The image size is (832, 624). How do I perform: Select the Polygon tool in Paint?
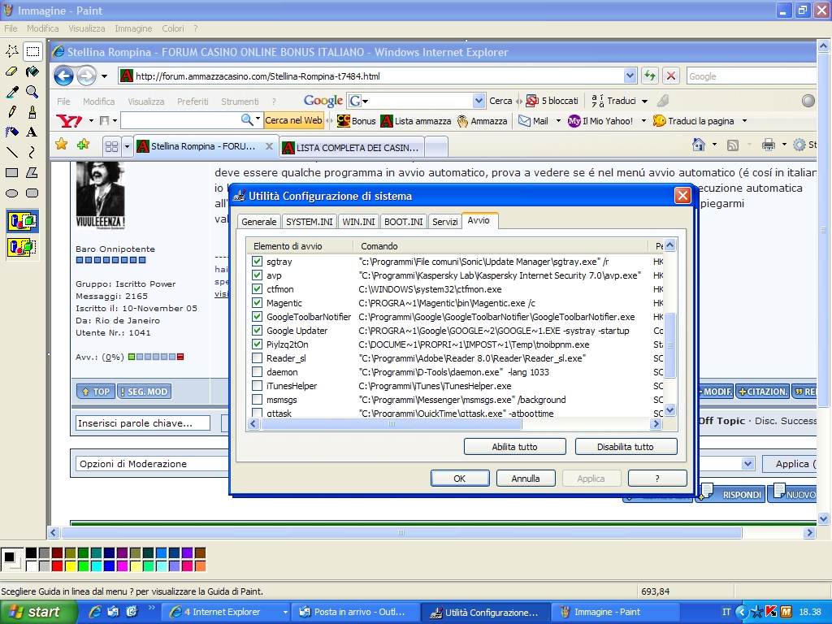(x=32, y=172)
